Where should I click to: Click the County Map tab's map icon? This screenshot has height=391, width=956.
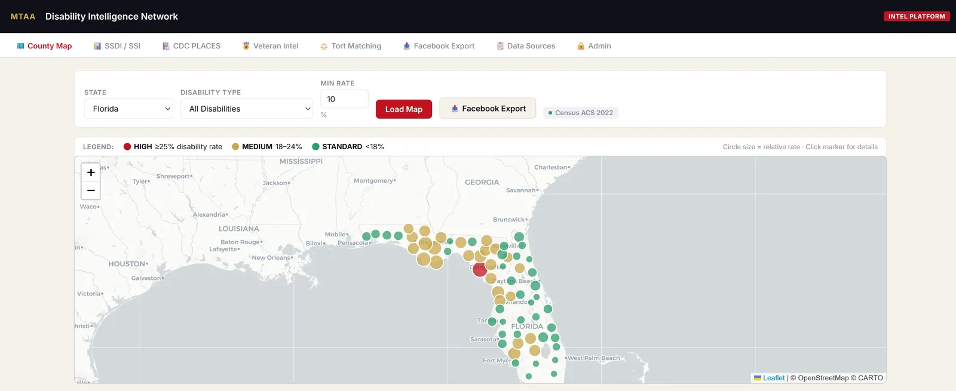20,46
